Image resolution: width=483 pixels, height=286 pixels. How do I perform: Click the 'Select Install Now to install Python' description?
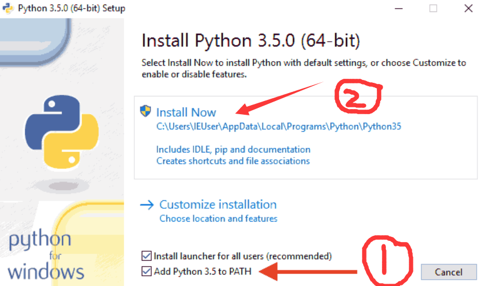(x=303, y=69)
